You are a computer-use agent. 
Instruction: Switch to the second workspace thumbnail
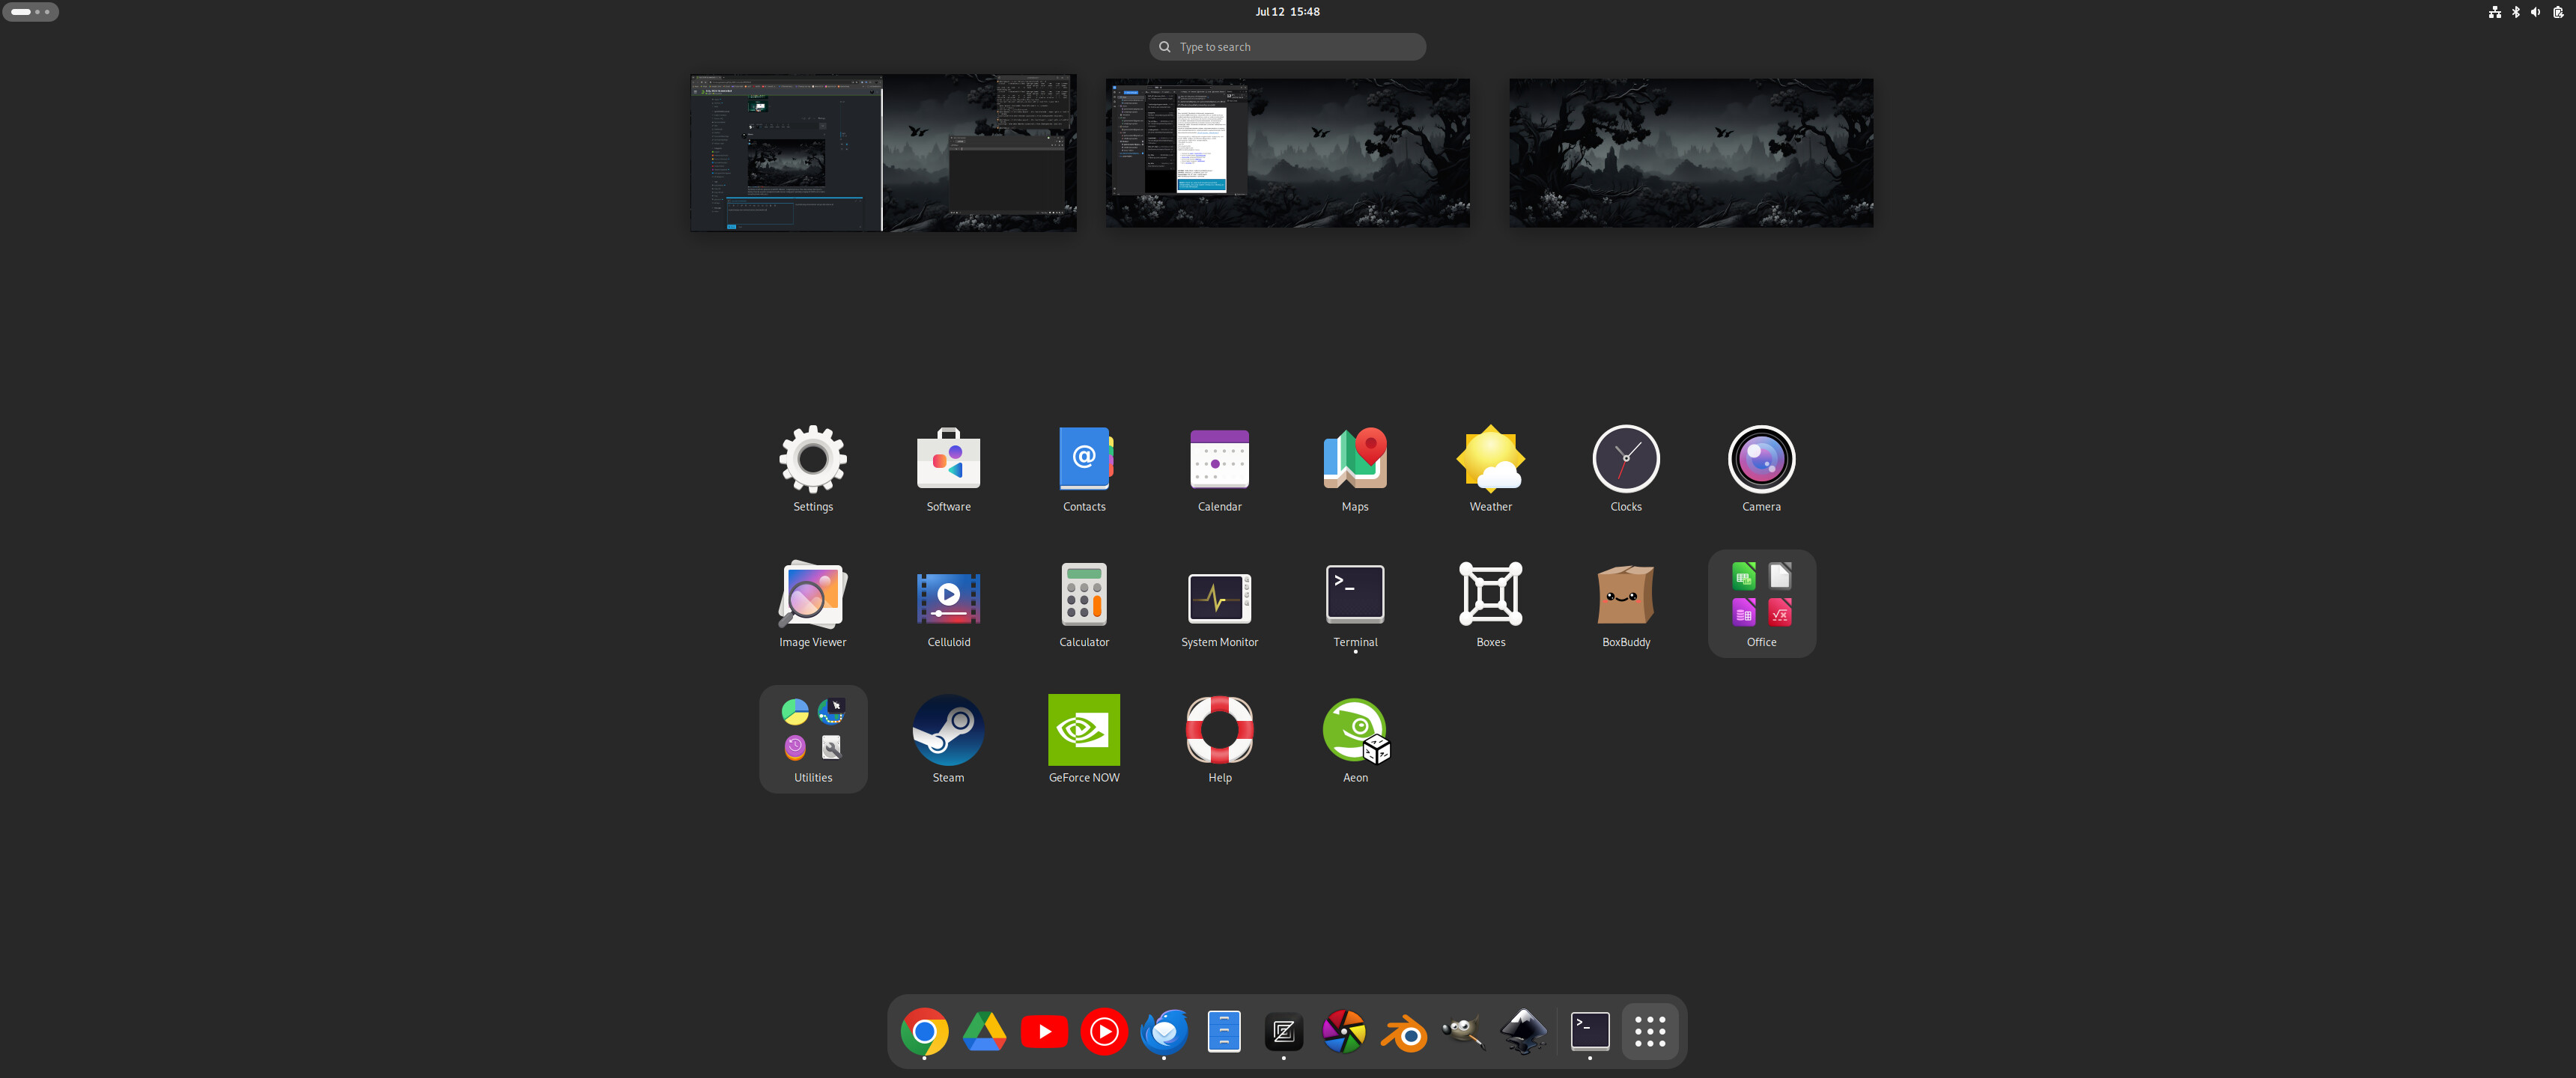(1287, 152)
